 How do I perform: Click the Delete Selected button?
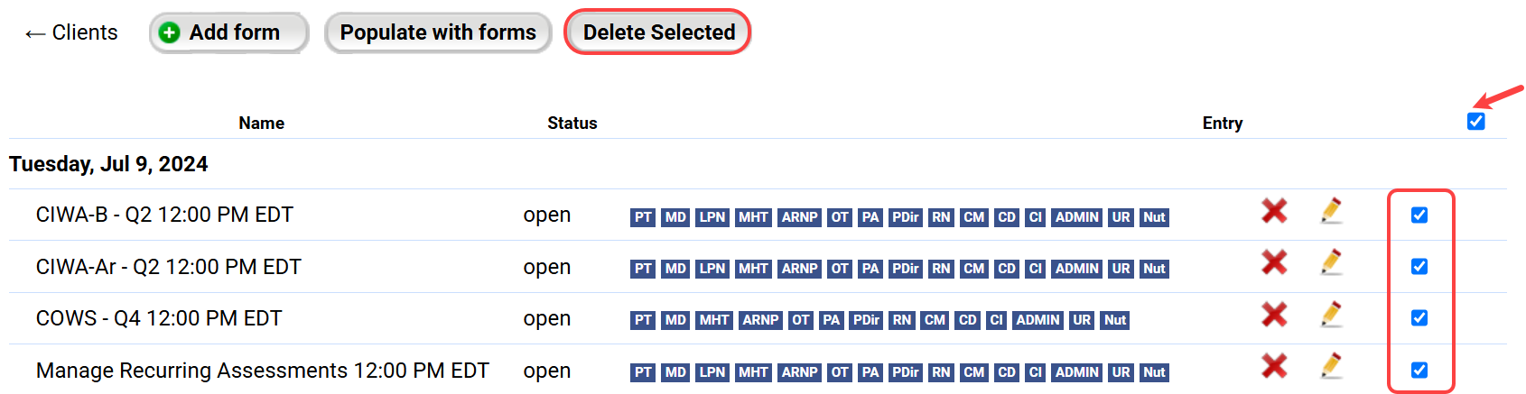[658, 32]
